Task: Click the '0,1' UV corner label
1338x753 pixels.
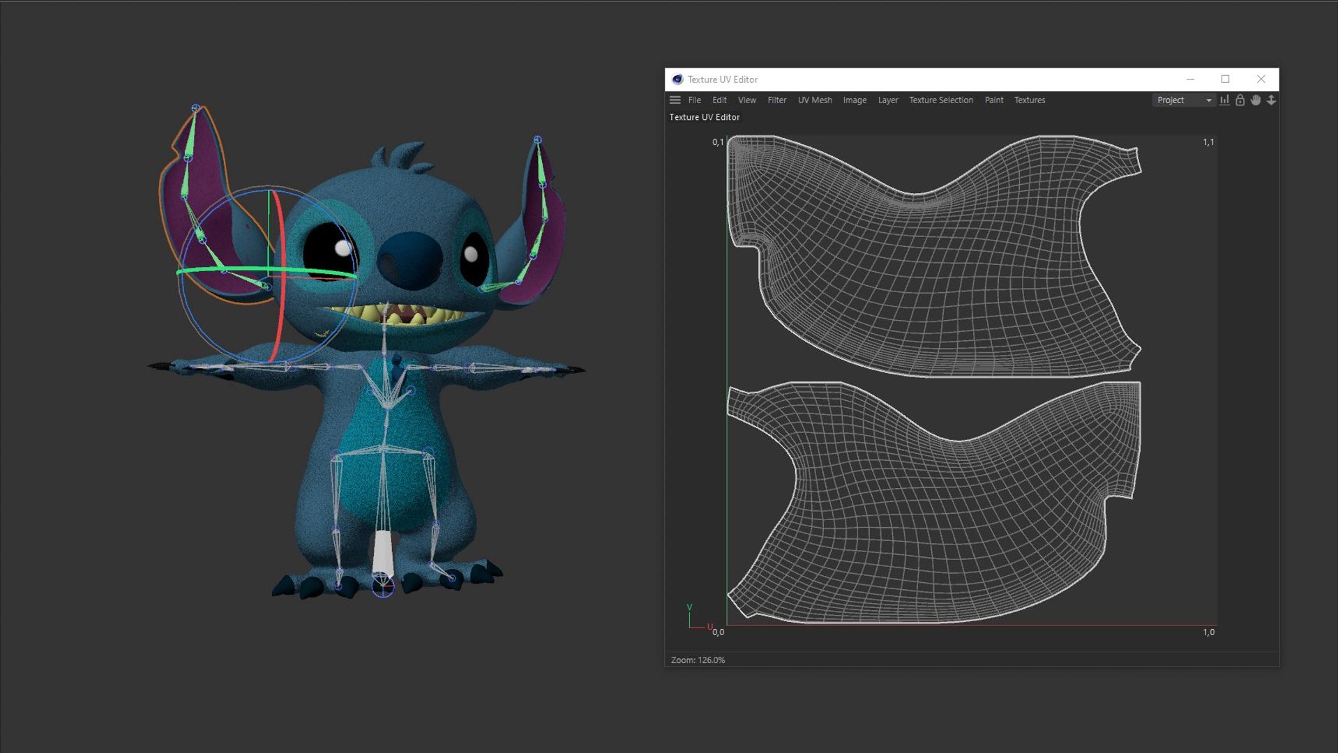Action: pyautogui.click(x=718, y=142)
